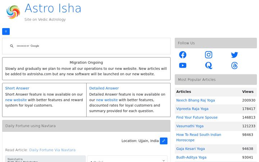Open the Quora profile icon
259x162 pixels.
click(209, 66)
